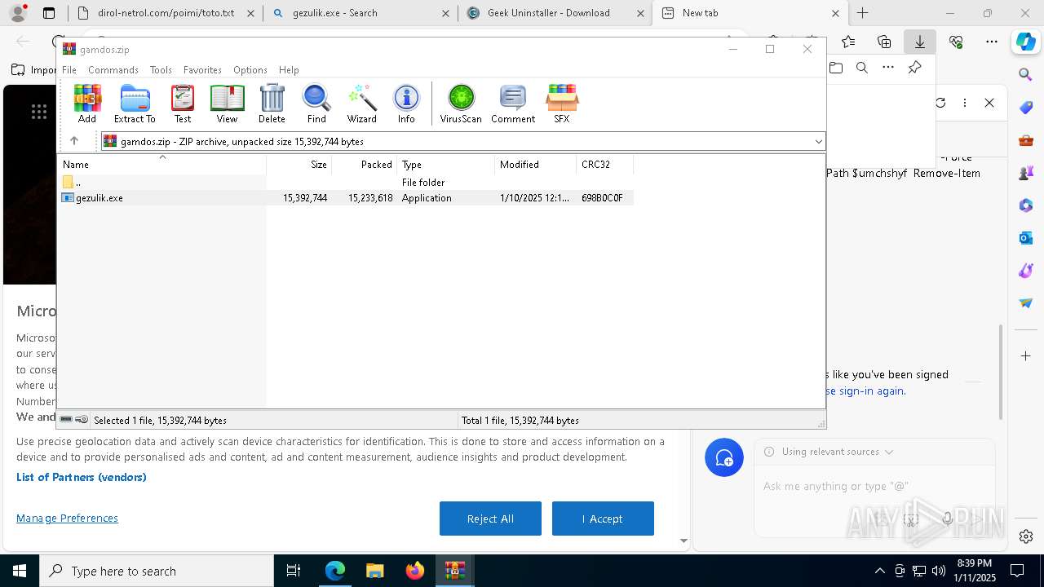
Task: Close the Copilot sidebar panel
Action: (989, 103)
